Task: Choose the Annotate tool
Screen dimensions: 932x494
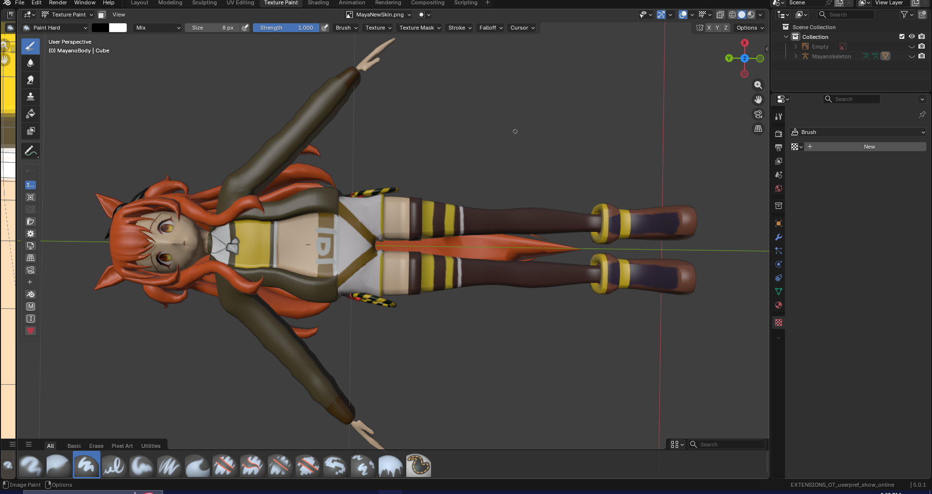Action: pos(31,151)
